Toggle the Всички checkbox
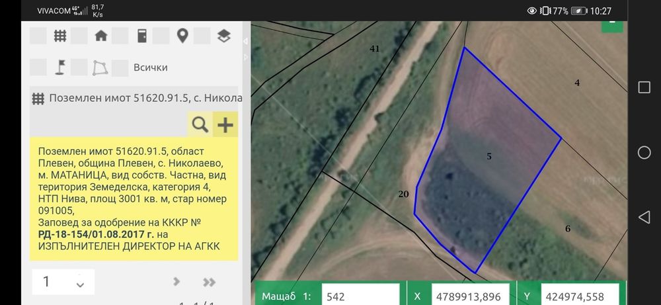 (x=120, y=67)
